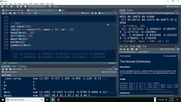Go to Help home page
This screenshot has height=102, width=181.
pos(128,49)
